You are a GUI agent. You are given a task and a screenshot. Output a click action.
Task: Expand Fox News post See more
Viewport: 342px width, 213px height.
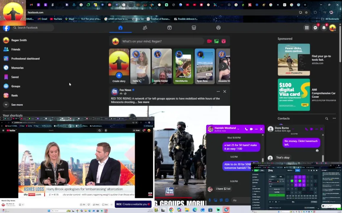pyautogui.click(x=144, y=102)
